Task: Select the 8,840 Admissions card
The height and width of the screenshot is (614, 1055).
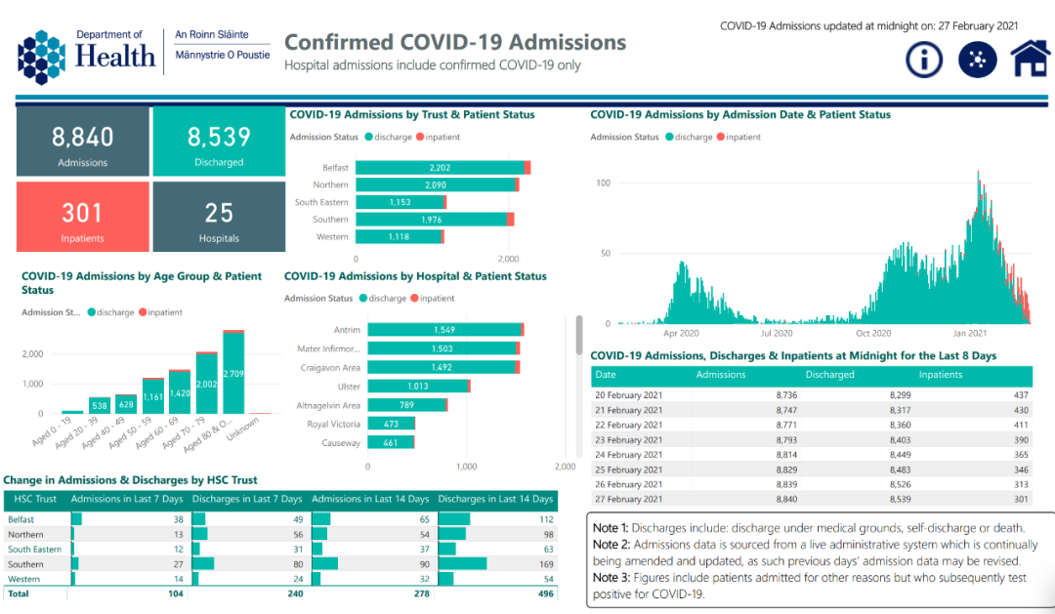Action: [83, 142]
